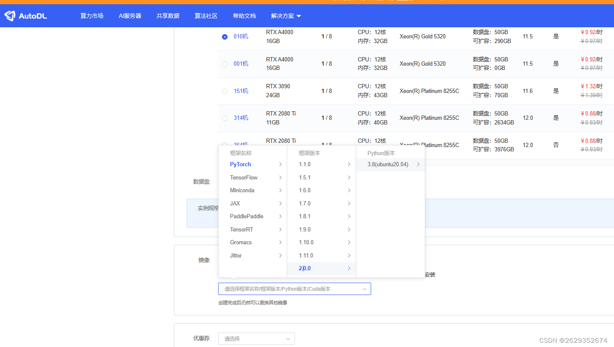Screen dimensions: 614x347
Task: Choose JAX in framework list
Action: pos(253,203)
